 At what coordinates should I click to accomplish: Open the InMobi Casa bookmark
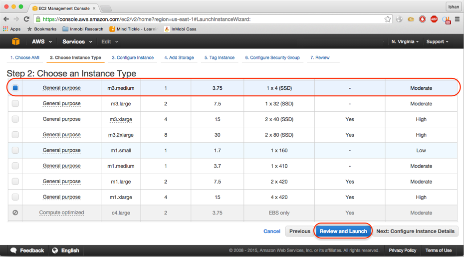(x=180, y=29)
